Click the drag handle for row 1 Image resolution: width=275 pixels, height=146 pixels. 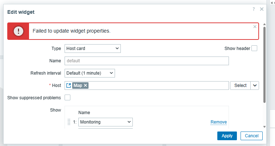click(x=69, y=122)
